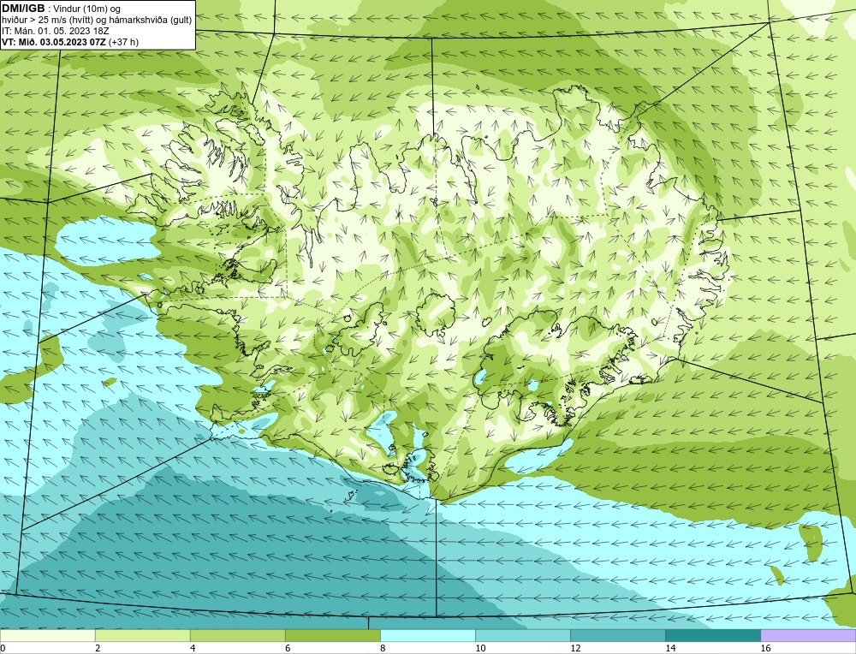Screen dimensions: 856x654
Task: Click the 'Vindur (10m) og' header text
Action: [x=87, y=9]
